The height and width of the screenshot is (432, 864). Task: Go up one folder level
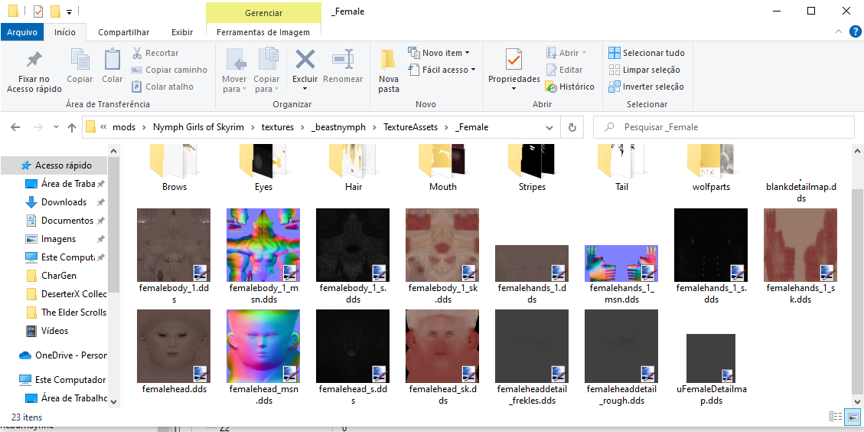coord(72,127)
